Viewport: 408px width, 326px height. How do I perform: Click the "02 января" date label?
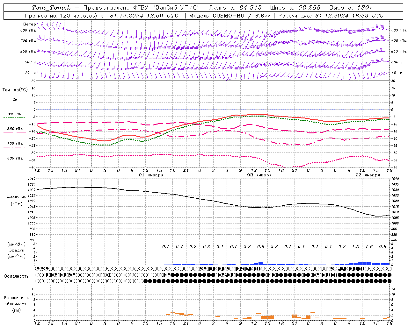click(x=259, y=175)
